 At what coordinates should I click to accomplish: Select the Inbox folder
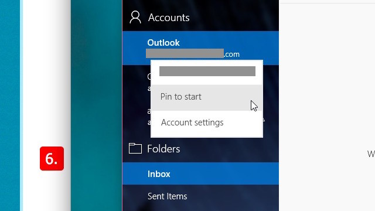200,173
